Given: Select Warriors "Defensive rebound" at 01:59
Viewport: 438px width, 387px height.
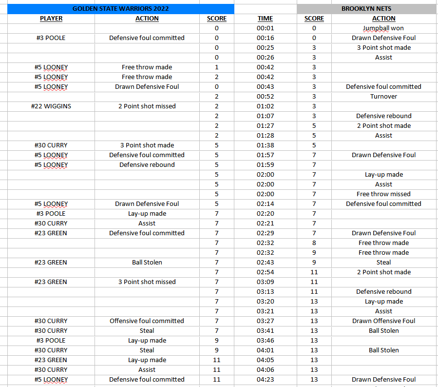Looking at the screenshot, I should 147,165.
